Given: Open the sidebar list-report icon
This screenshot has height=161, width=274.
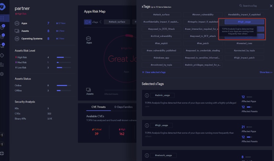Looking at the screenshot, I should (2, 64).
